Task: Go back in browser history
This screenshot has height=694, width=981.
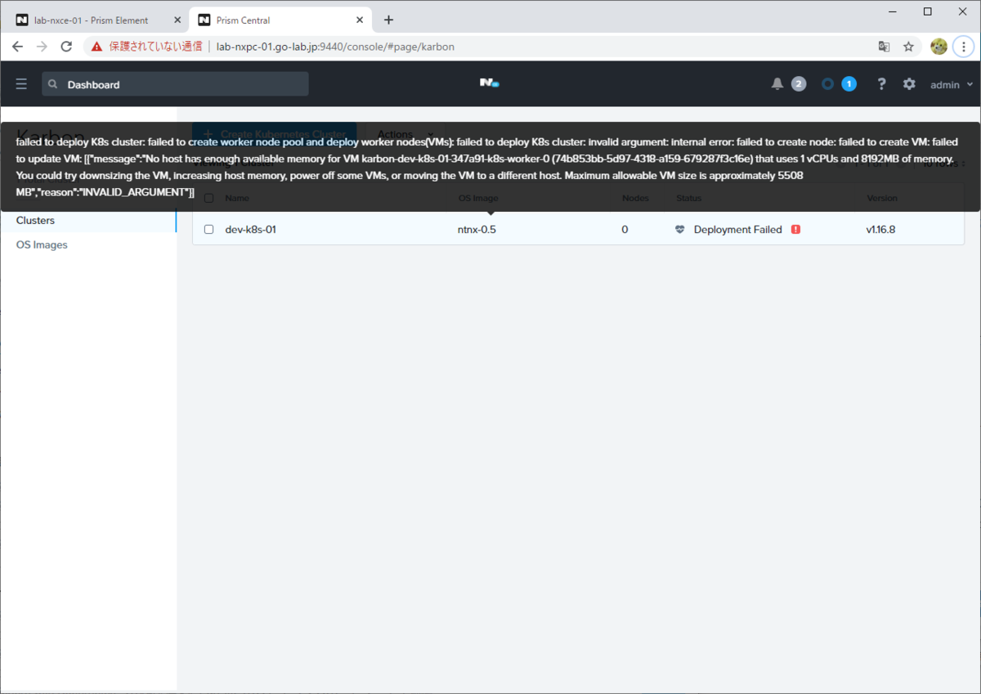Action: pyautogui.click(x=17, y=47)
